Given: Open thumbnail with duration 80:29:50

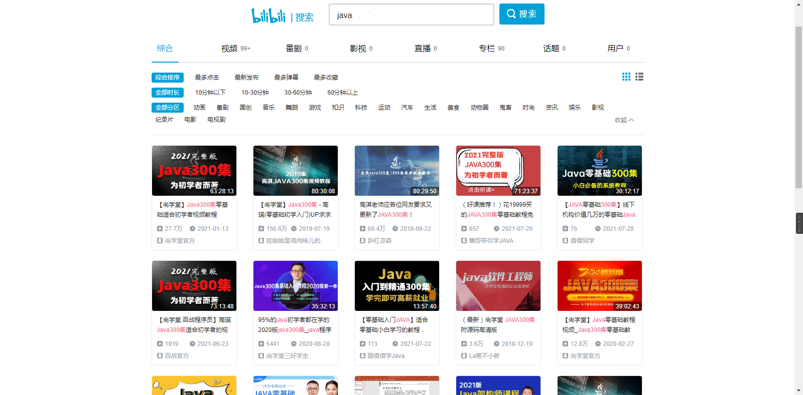Looking at the screenshot, I should coord(397,171).
